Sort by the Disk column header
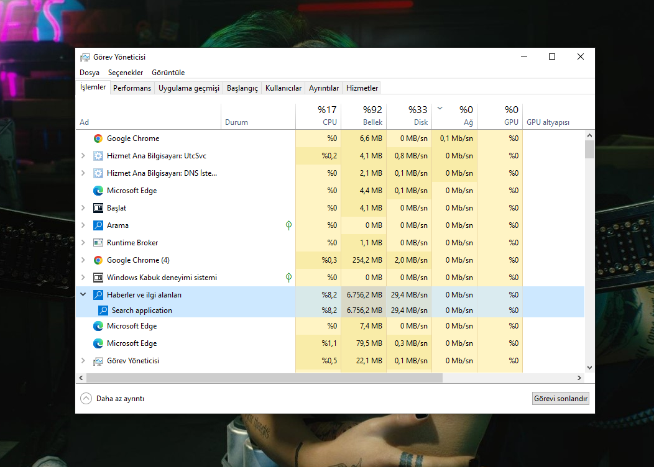This screenshot has width=654, height=467. 409,116
